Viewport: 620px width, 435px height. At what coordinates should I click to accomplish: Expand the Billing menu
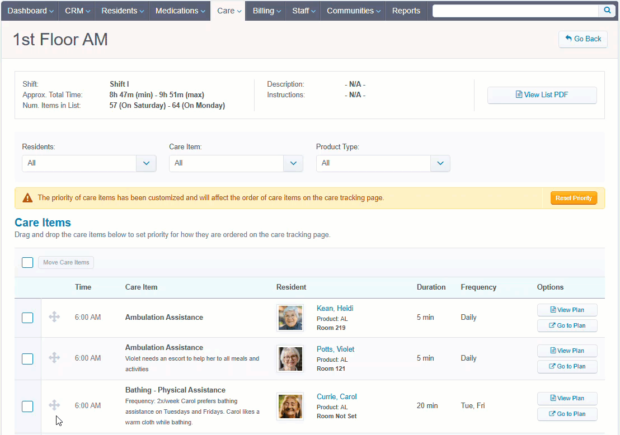tap(266, 11)
